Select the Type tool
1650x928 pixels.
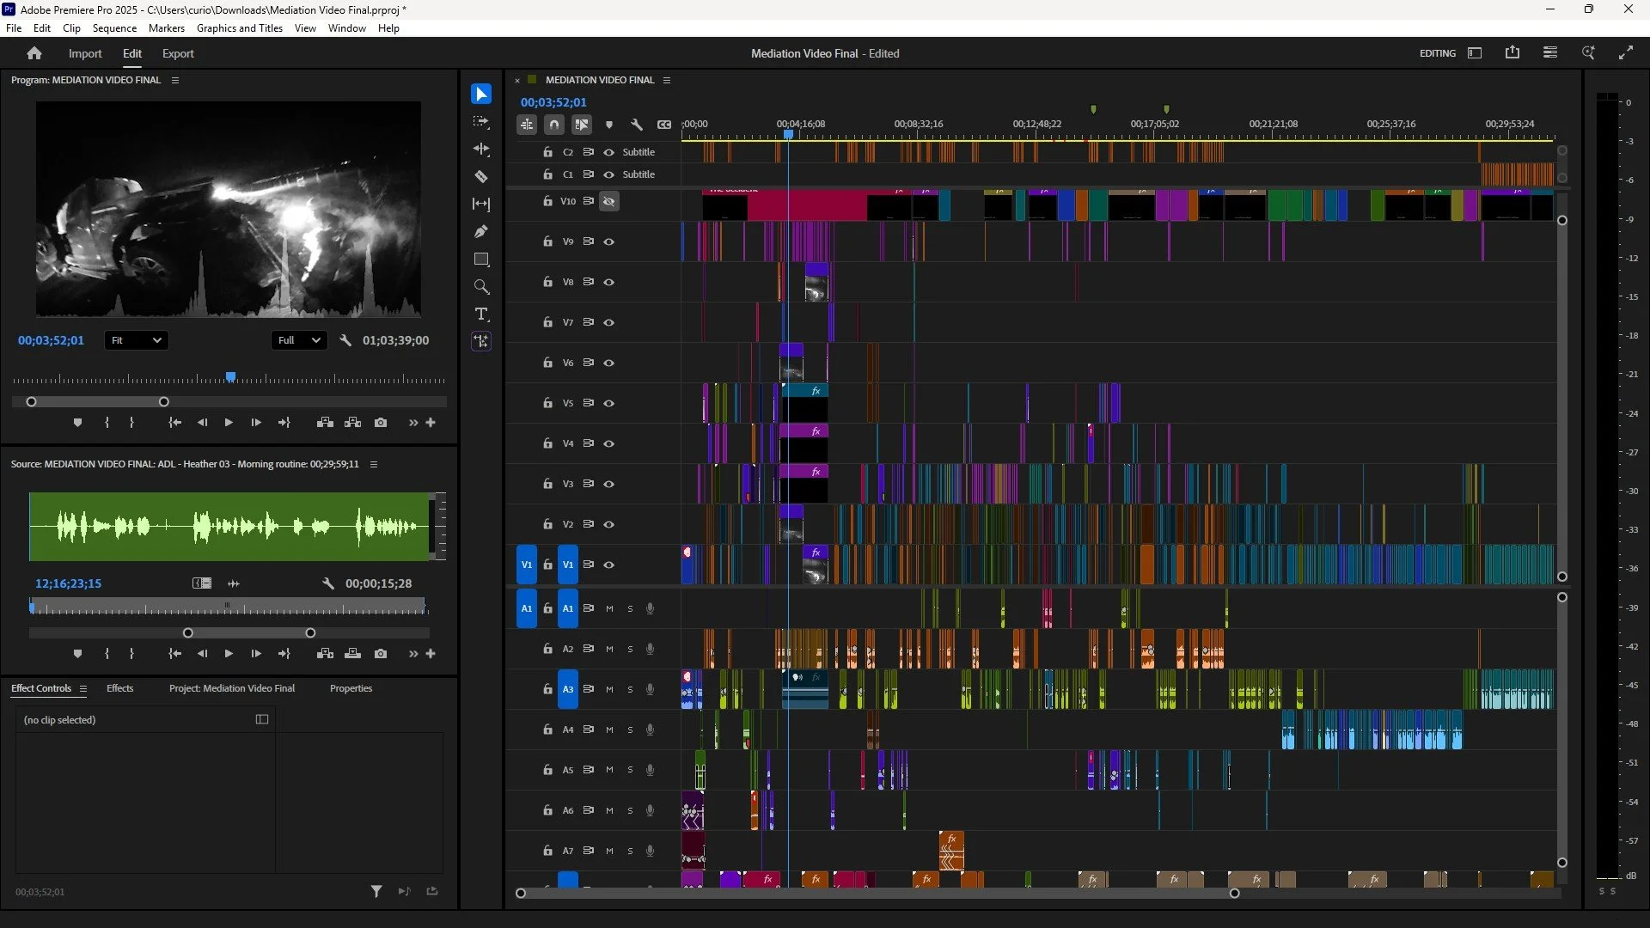481,314
